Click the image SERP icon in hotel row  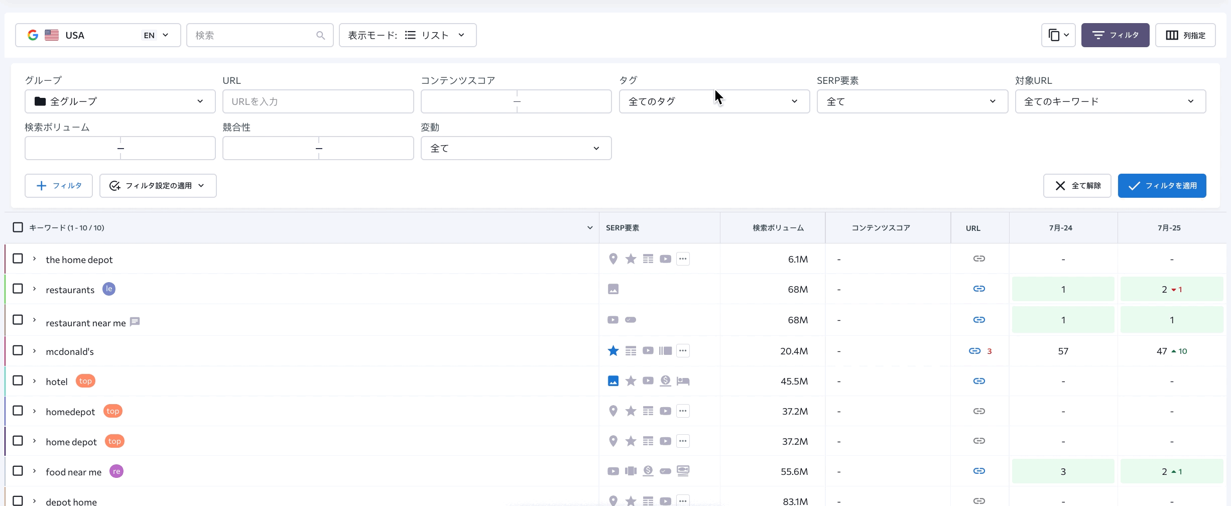pos(613,381)
